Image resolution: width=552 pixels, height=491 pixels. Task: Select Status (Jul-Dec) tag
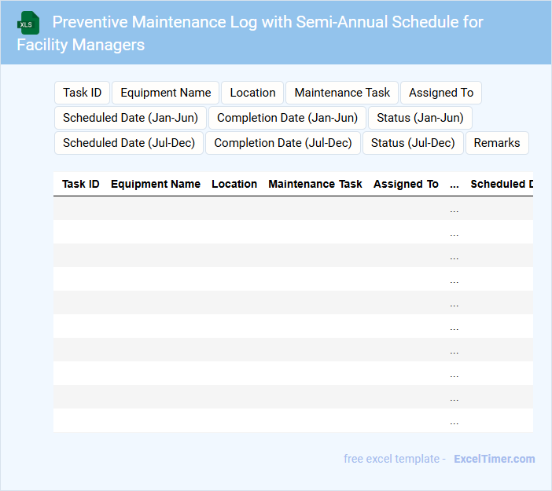413,143
